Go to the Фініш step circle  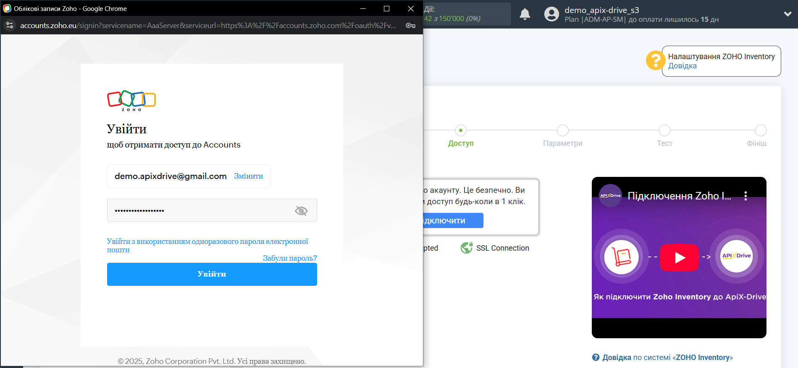tap(761, 130)
